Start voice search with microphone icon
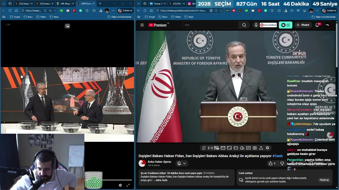The width and height of the screenshot is (339, 190). (x=256, y=25)
